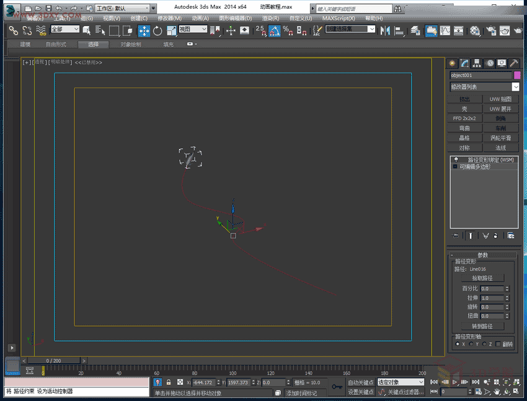Toggle the Percent Snap button

click(288, 31)
